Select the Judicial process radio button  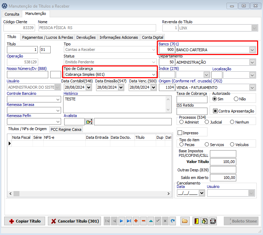pyautogui.click(x=207, y=122)
